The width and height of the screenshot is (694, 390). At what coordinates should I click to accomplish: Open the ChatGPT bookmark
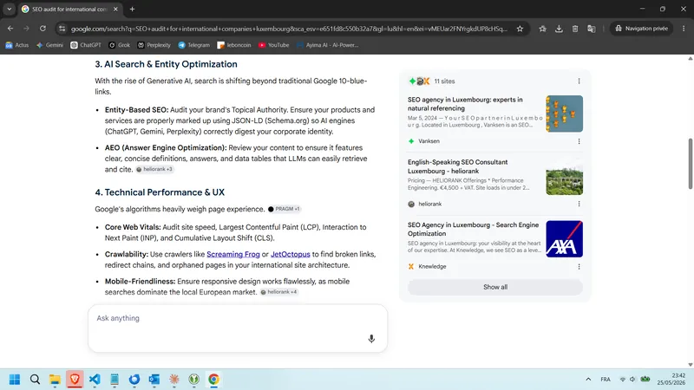pos(86,45)
